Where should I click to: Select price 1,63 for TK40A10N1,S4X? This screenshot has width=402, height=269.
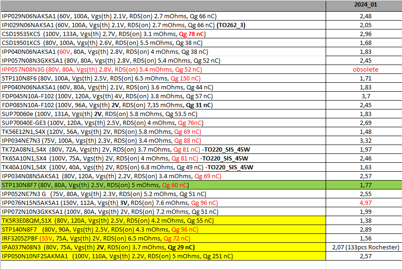[x=364, y=167]
